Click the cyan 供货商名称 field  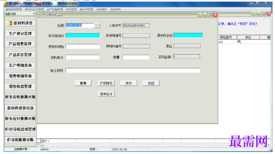tap(83, 35)
